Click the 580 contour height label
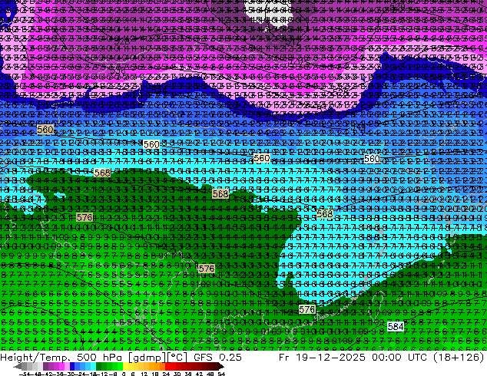Image resolution: width=487 pixels, height=376 pixels. (x=45, y=129)
